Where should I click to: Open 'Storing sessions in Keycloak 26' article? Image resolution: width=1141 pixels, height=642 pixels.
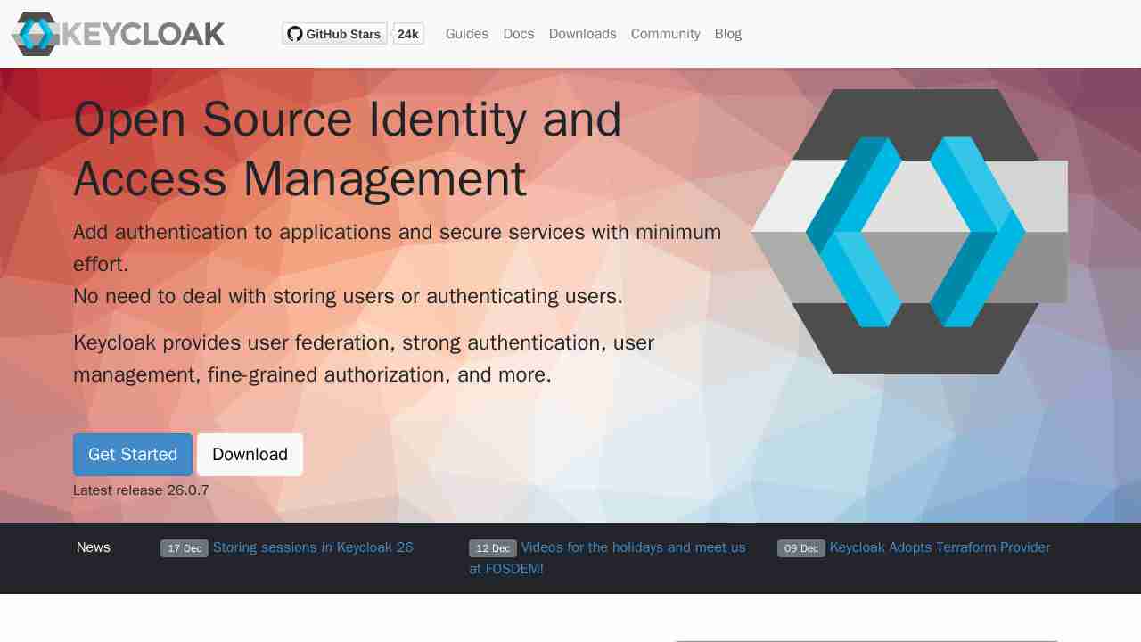[313, 547]
